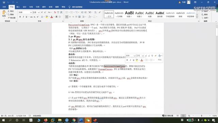The image size is (218, 123).
Task: Select the Format Painter (格式刷) tool
Action: coord(12,18)
